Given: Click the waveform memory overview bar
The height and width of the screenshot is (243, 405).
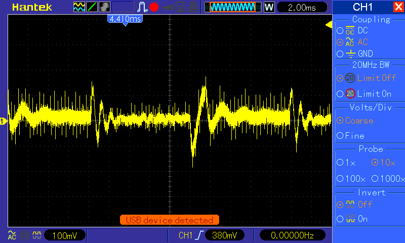Looking at the screenshot, I should [x=233, y=7].
